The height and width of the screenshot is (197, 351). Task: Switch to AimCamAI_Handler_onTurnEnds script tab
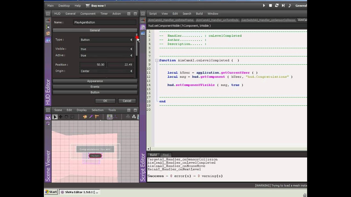click(x=217, y=20)
